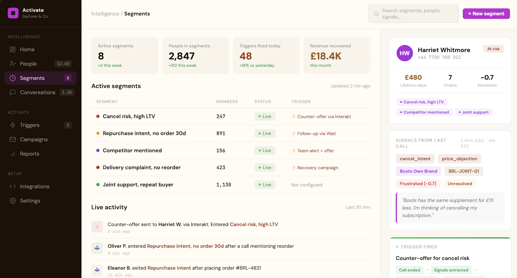
Task: Click the lightning icon on counter-offer activity
Action: coord(97,227)
